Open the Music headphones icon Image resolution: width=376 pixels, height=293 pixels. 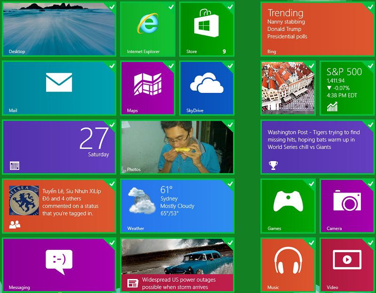(x=288, y=261)
